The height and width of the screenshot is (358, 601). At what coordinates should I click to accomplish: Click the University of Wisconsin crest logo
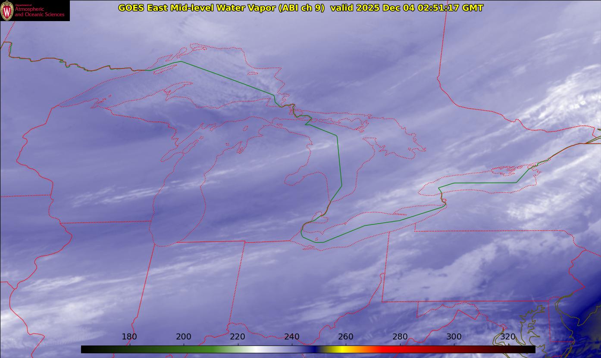(7, 10)
